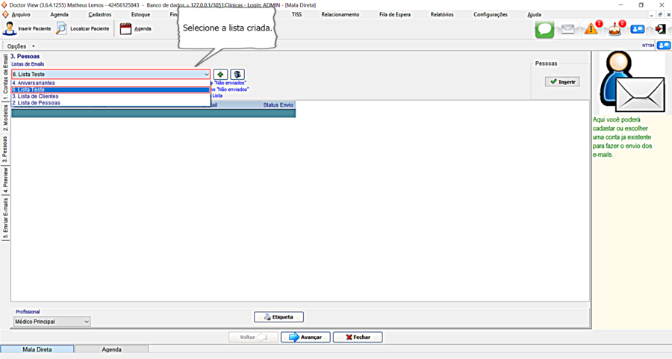This screenshot has width=672, height=359.
Task: Switch to the '4. Preview' vertical tab
Action: point(5,180)
